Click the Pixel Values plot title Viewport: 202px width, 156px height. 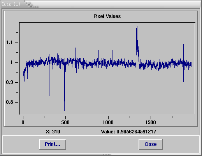pyautogui.click(x=107, y=16)
